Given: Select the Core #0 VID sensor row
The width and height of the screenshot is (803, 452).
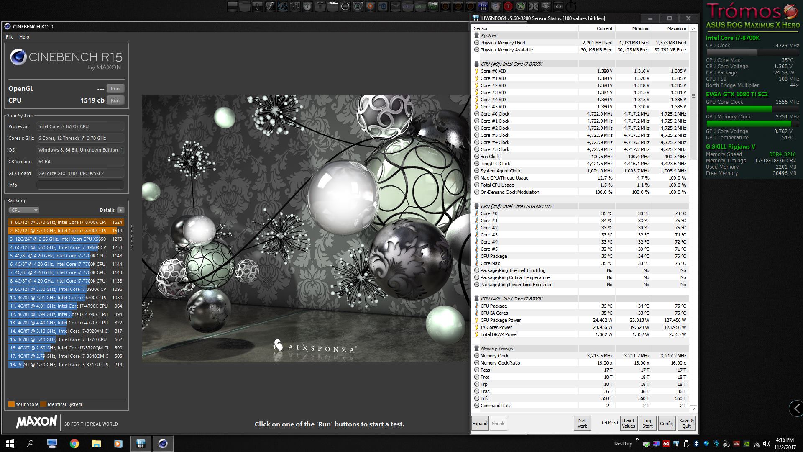Looking at the screenshot, I should point(581,71).
